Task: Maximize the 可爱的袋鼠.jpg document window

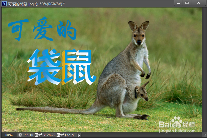Action: point(187,3)
